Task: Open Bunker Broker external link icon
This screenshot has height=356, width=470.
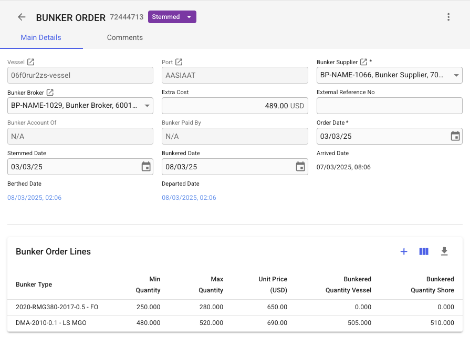Action: click(50, 93)
